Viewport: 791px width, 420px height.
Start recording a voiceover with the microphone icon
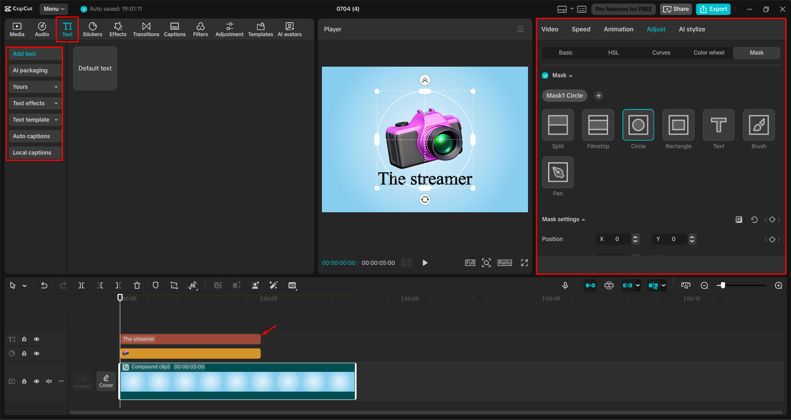pos(565,285)
